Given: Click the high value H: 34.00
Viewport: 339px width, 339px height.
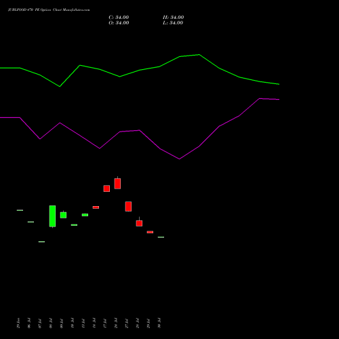Looking at the screenshot, I should [173, 18].
